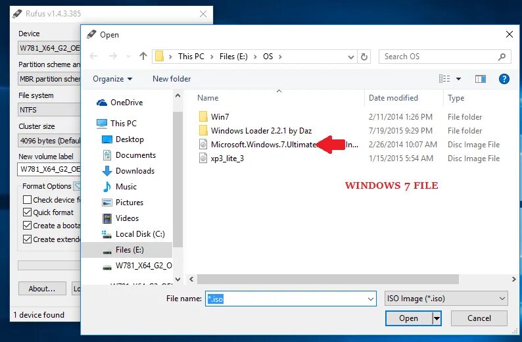Toggle Create extended label checkbox
Image resolution: width=522 pixels, height=342 pixels.
[28, 239]
